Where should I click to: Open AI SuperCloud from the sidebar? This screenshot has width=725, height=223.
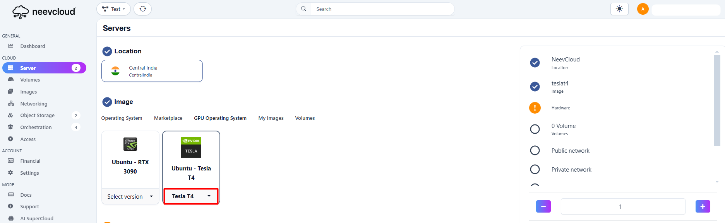click(37, 218)
